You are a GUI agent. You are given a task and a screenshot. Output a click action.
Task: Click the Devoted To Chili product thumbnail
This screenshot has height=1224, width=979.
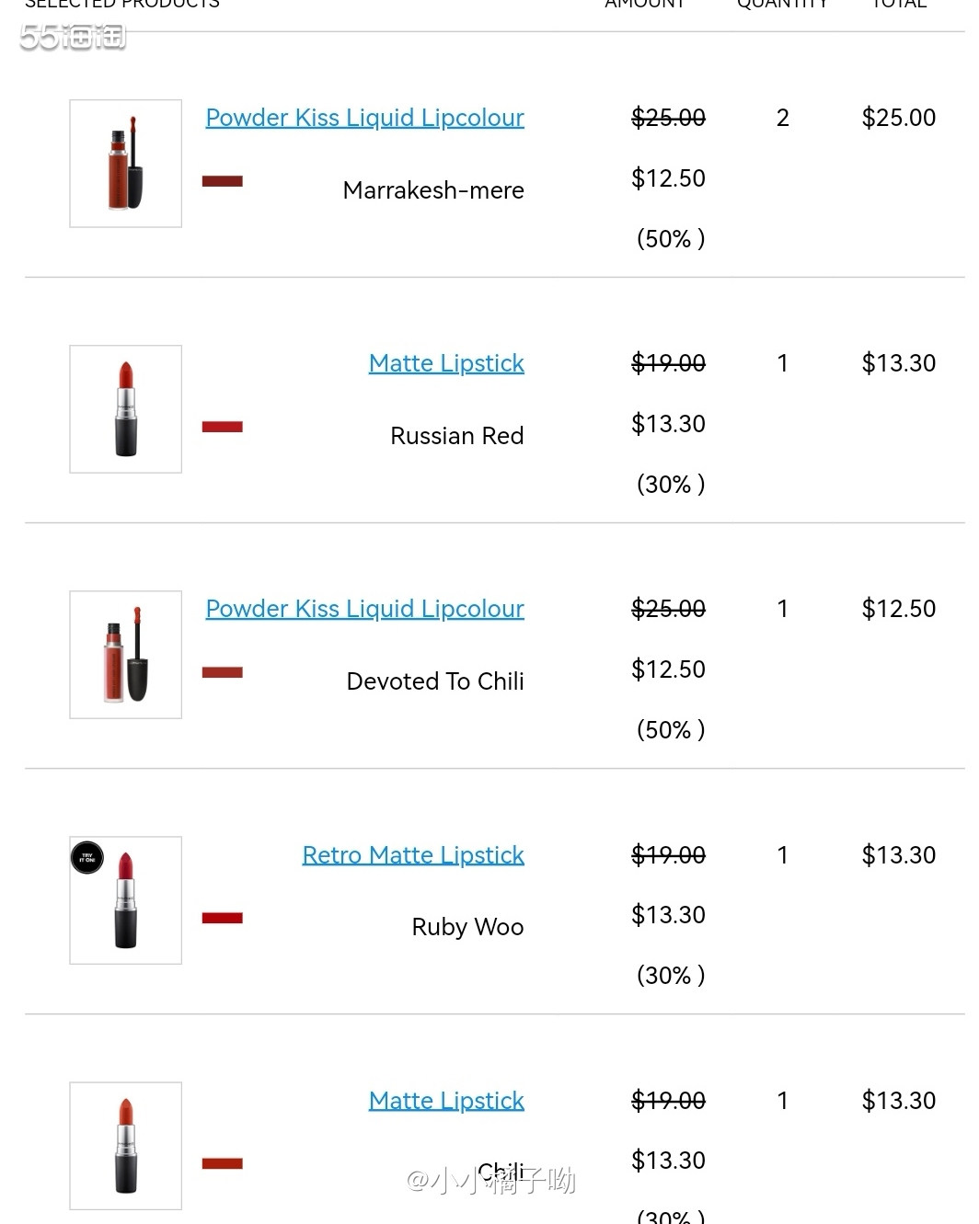click(x=126, y=655)
